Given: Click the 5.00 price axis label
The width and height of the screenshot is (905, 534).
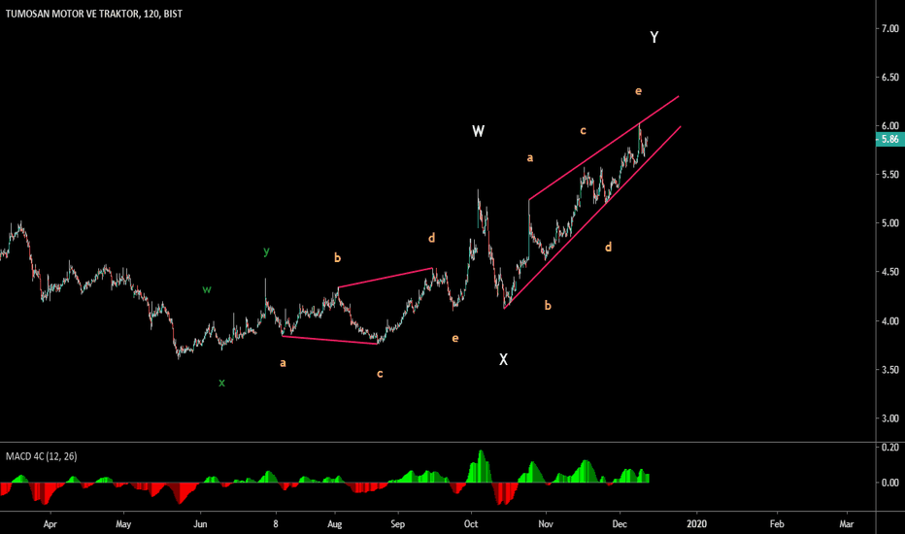Looking at the screenshot, I should pos(890,223).
